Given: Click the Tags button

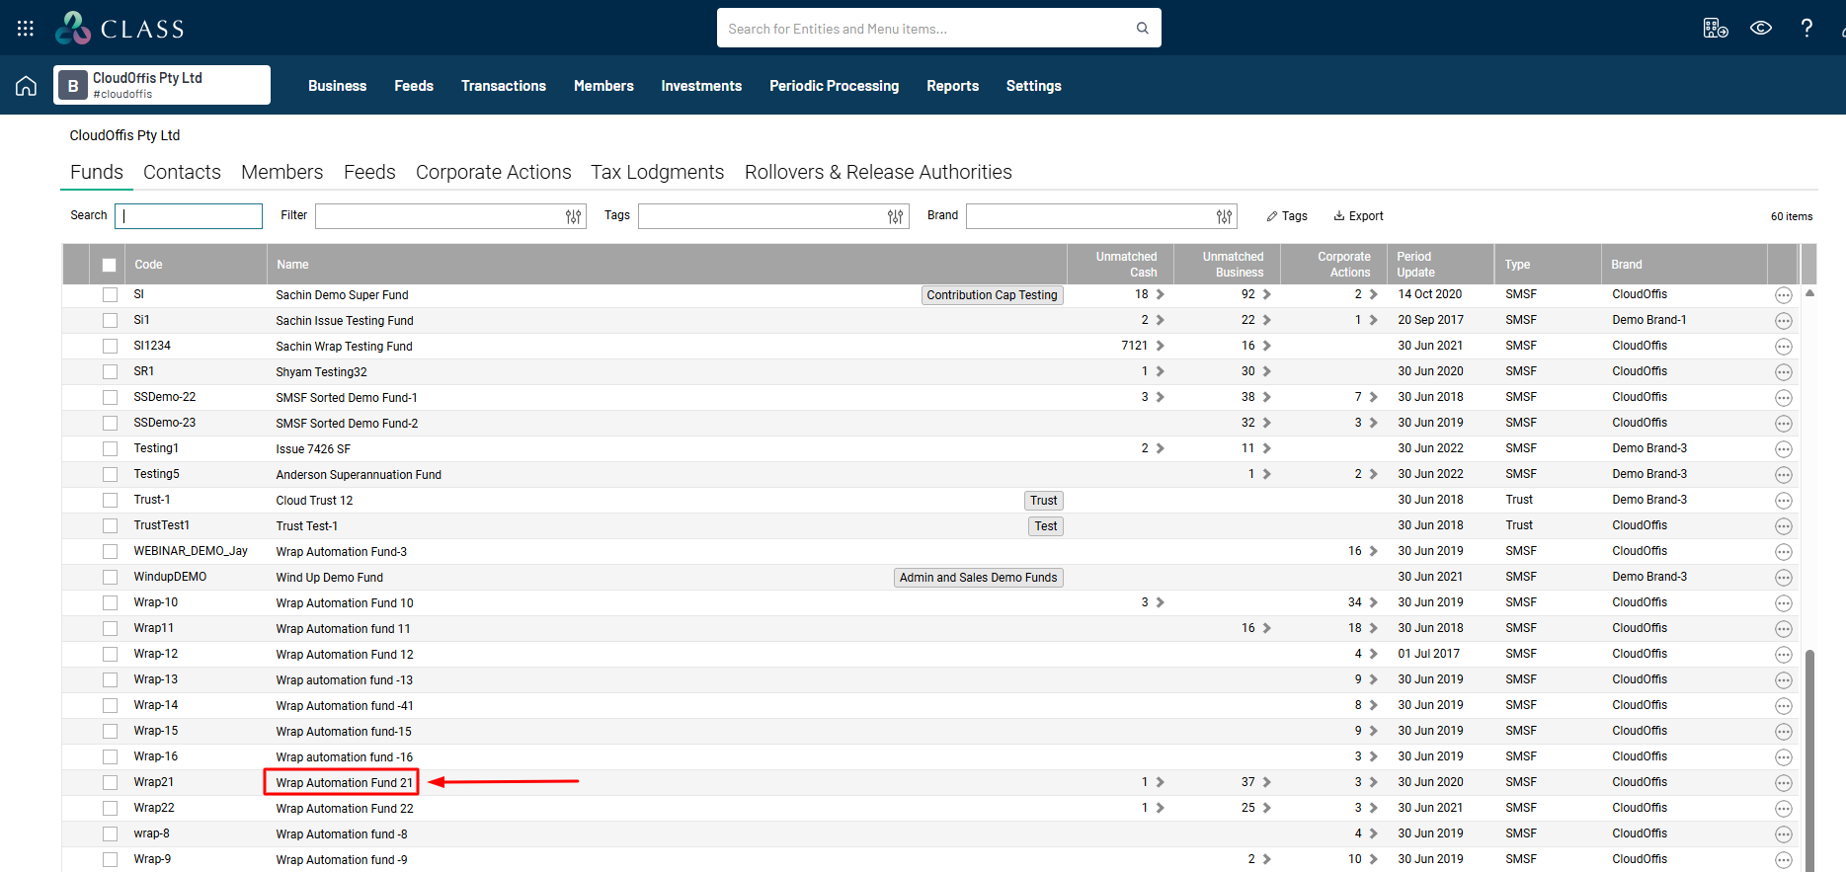Looking at the screenshot, I should coord(1287,216).
